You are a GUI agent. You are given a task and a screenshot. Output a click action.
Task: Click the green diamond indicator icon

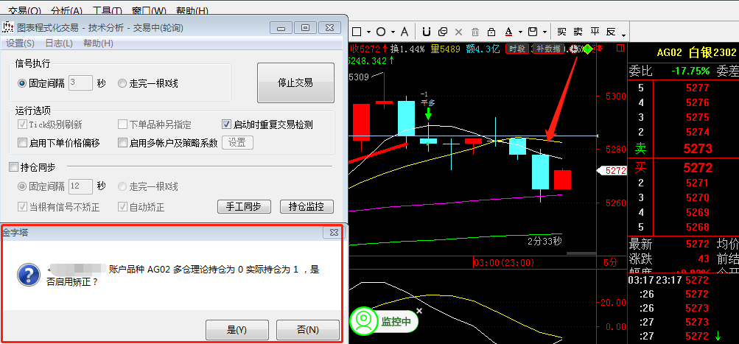pyautogui.click(x=588, y=49)
